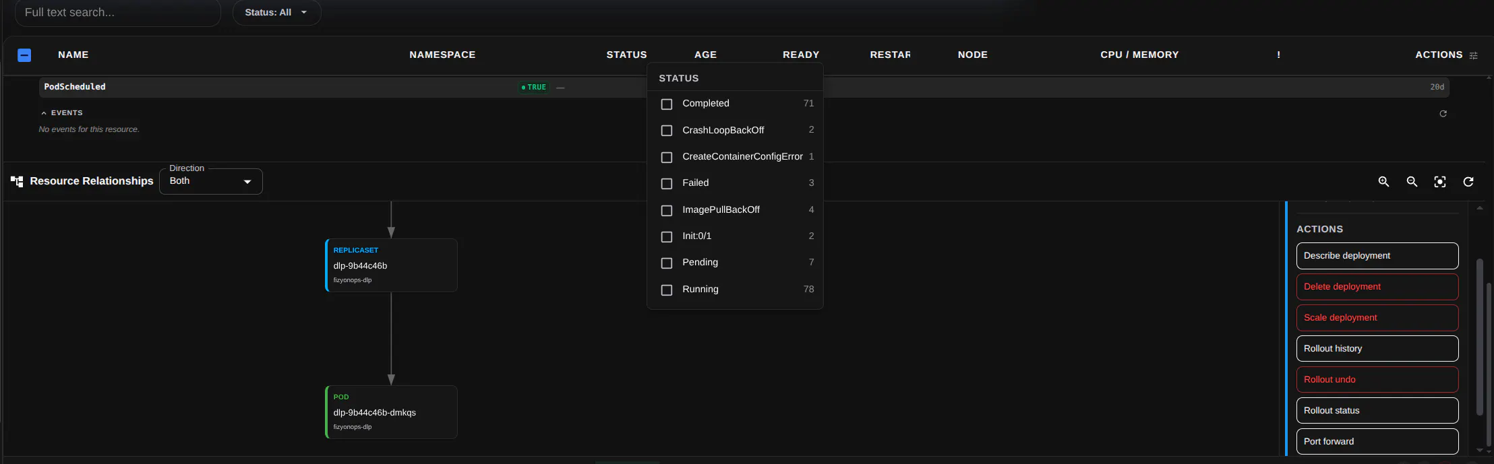Image resolution: width=1494 pixels, height=464 pixels.
Task: Click the actions panel scroll up arrow
Action: point(1480,208)
